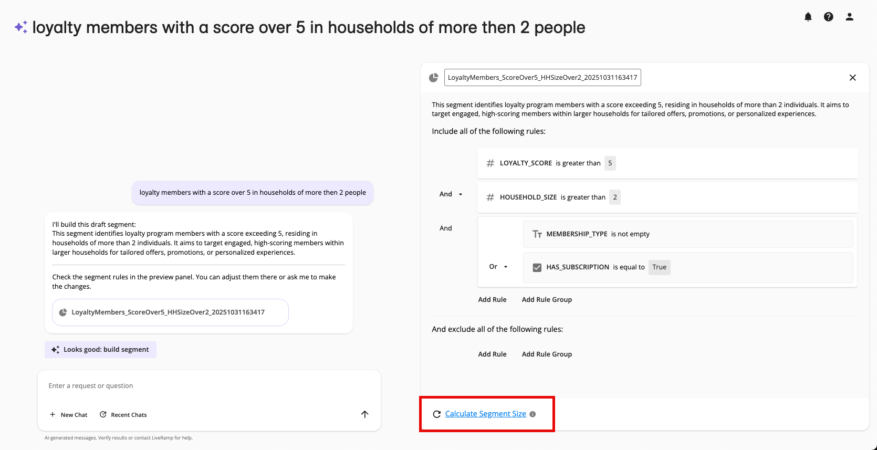Click Add Rule under exclude rules
877x450 pixels.
(x=492, y=354)
